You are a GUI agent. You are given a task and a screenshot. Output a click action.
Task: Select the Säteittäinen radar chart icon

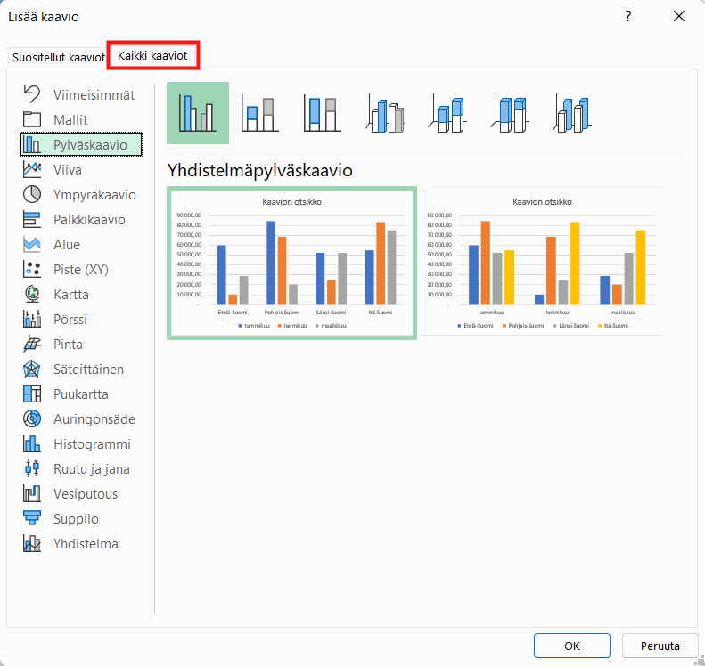[x=32, y=370]
